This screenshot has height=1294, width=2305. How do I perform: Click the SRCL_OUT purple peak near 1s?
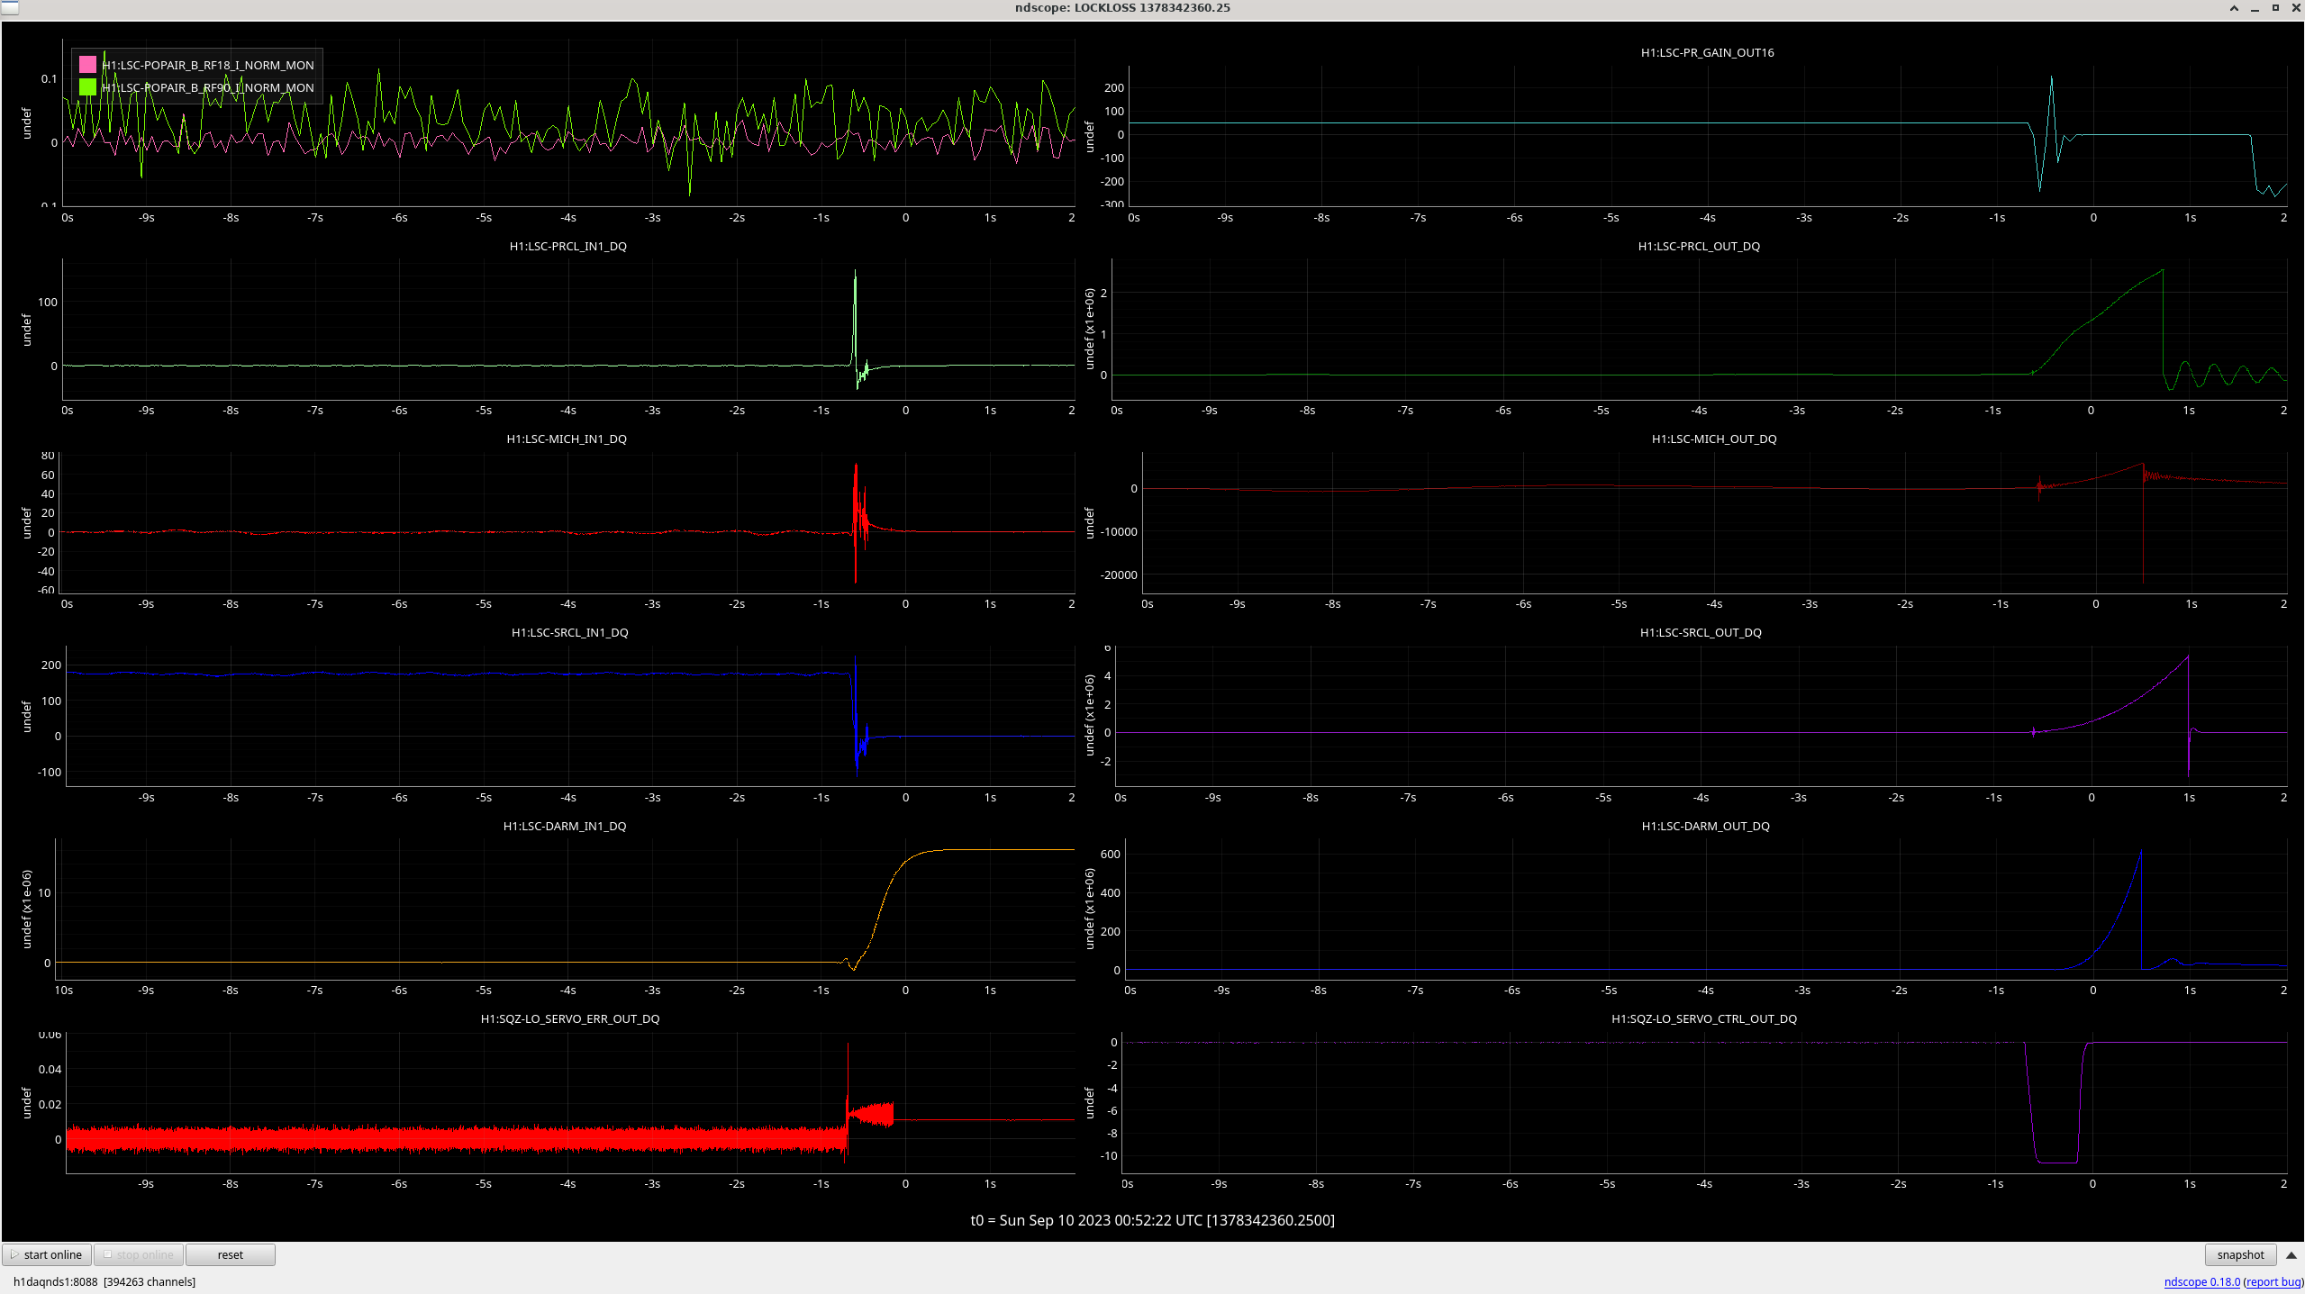(2187, 657)
